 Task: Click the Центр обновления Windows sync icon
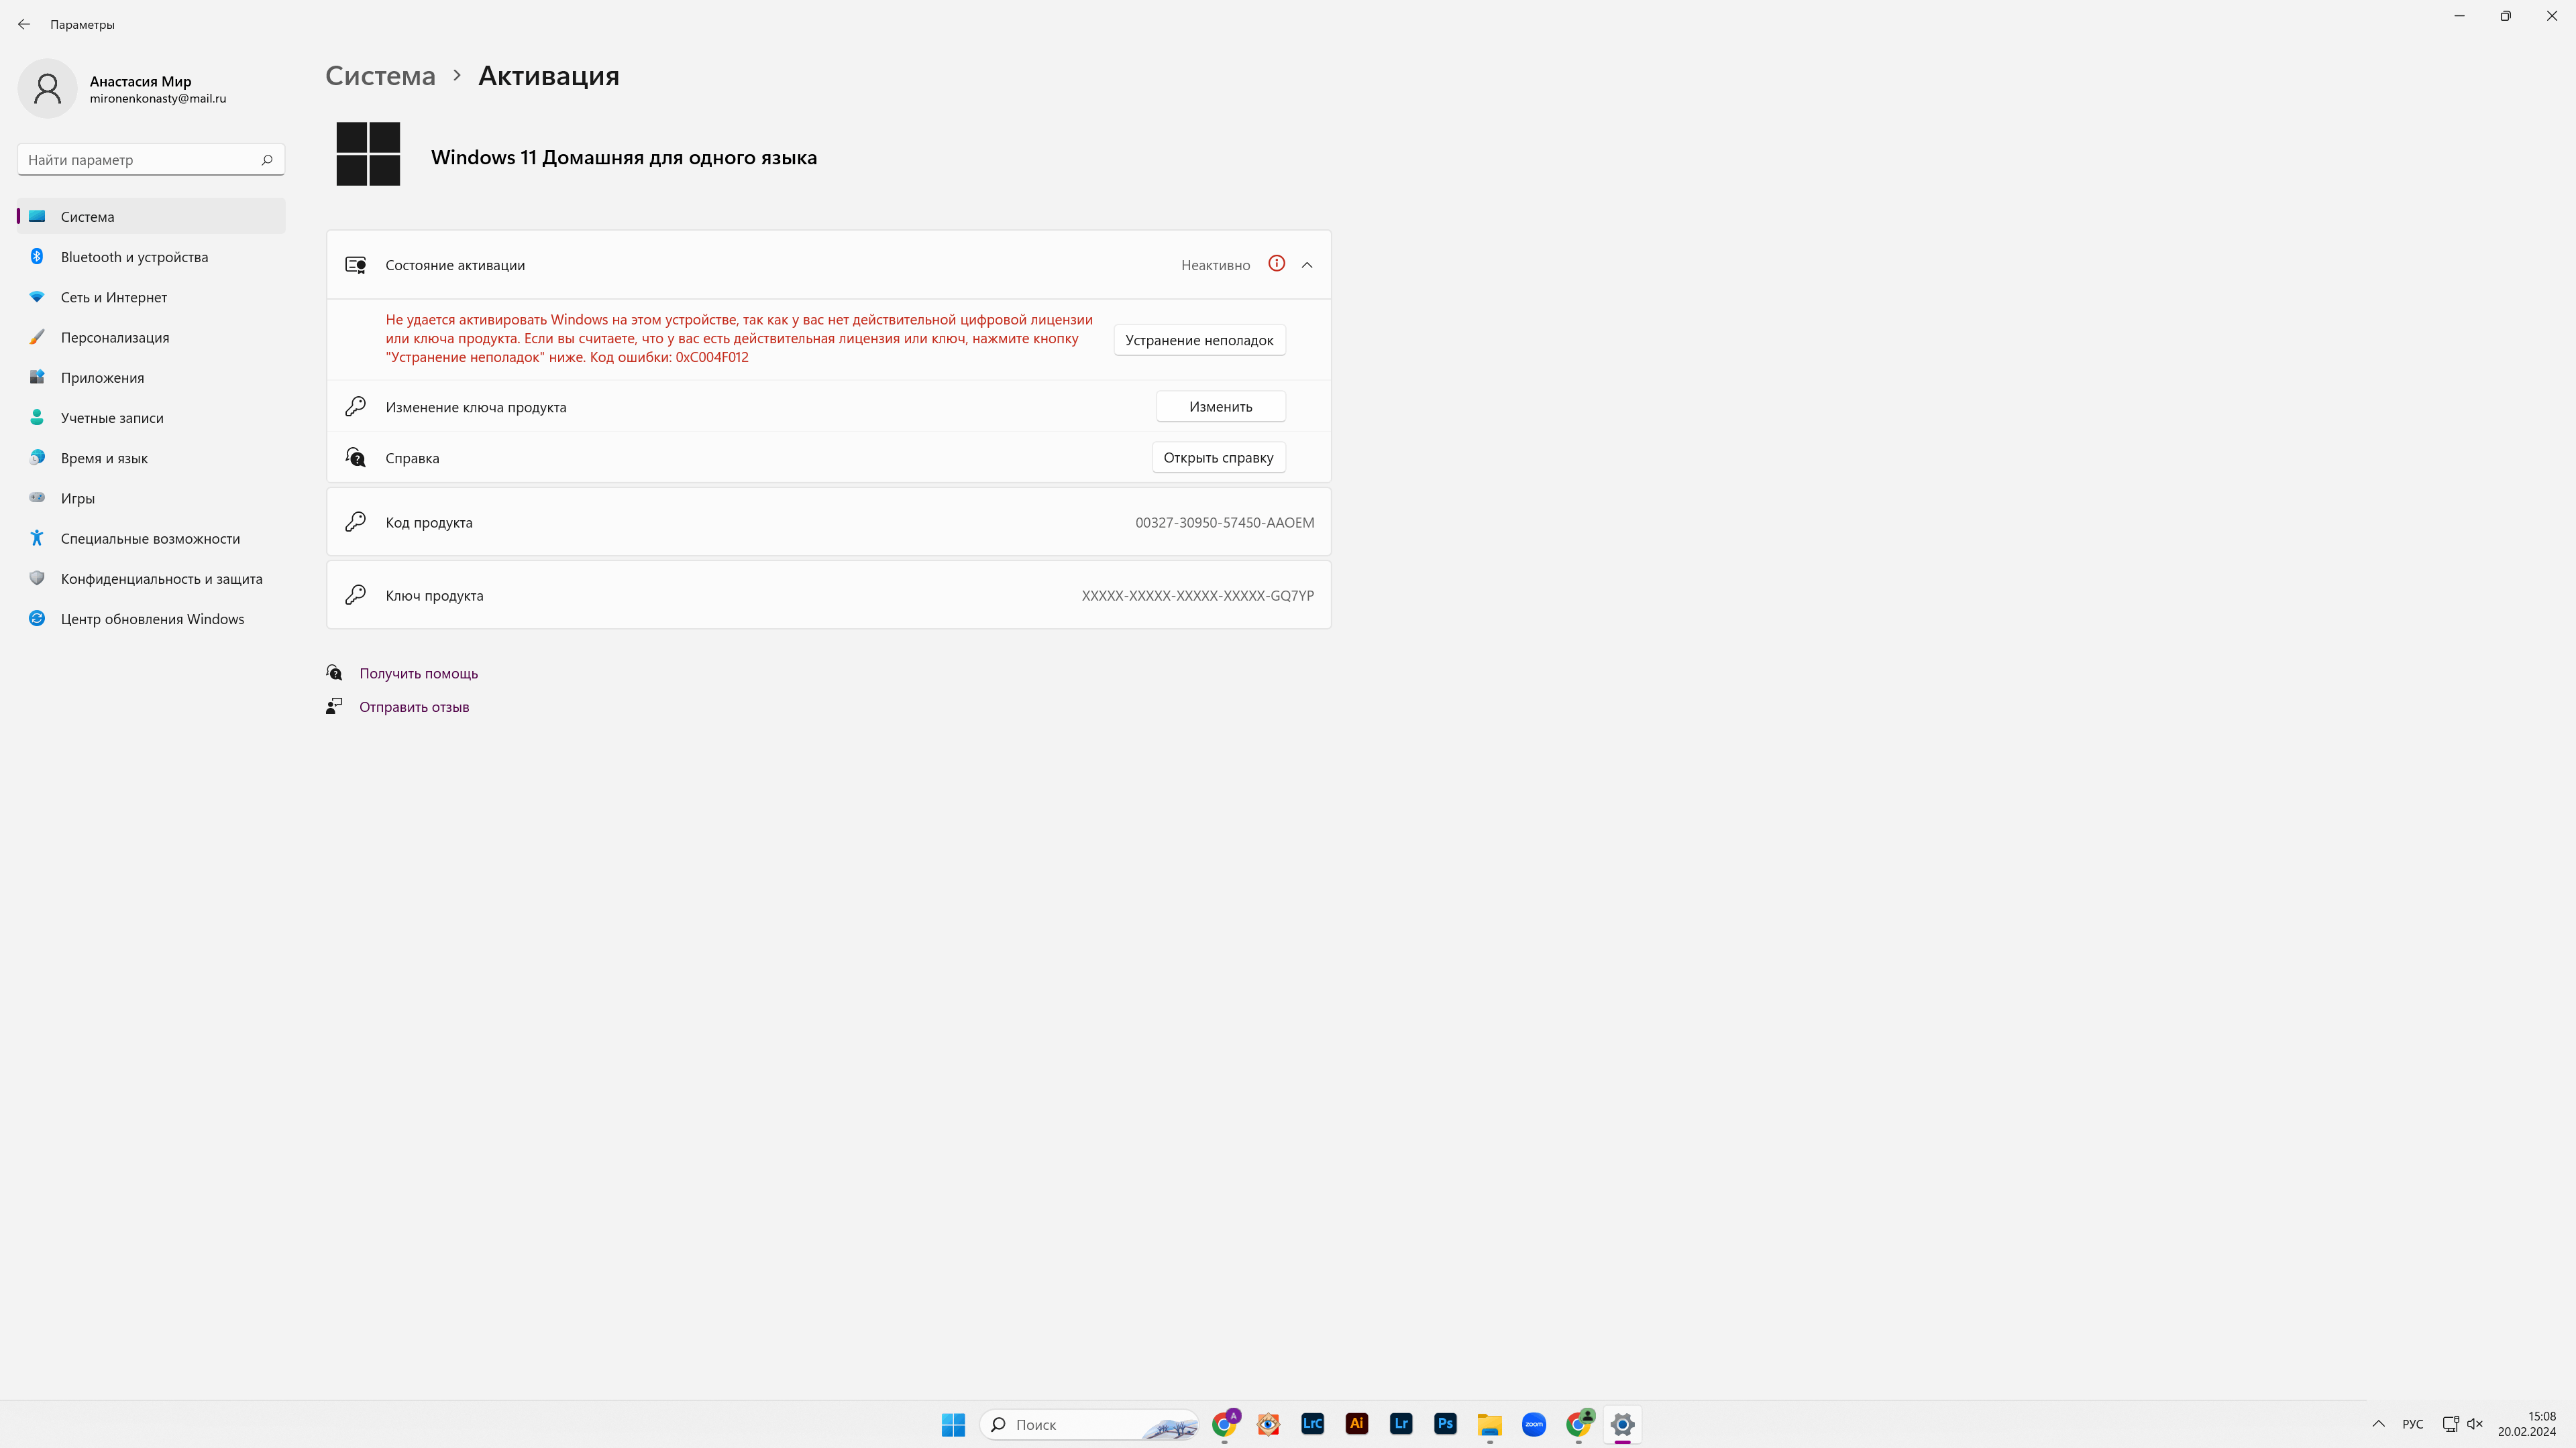[37, 619]
